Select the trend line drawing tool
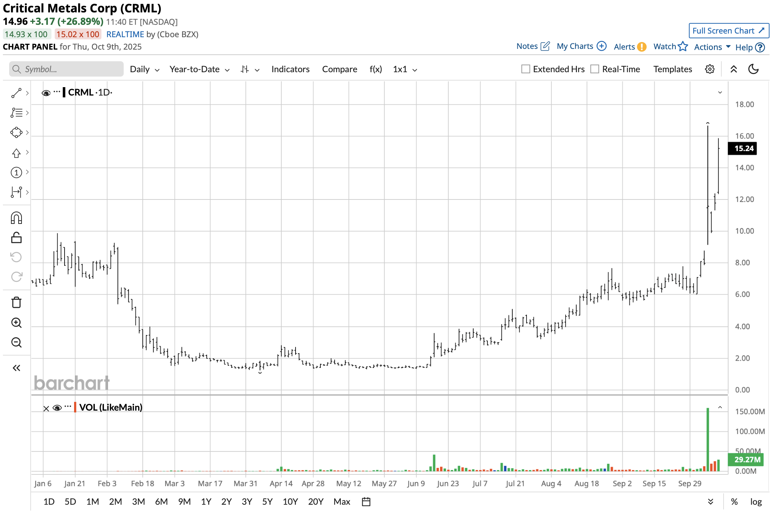The image size is (775, 512). coord(16,93)
